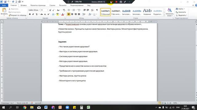Click the Paste (Вставить) icon
The width and height of the screenshot is (197, 110).
pos(4,10)
